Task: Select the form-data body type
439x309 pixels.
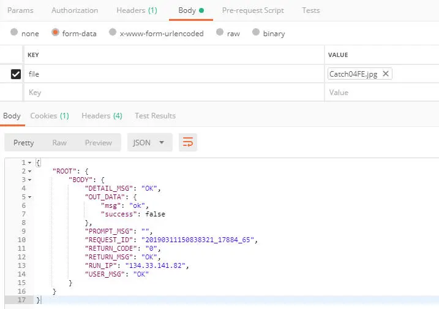Action: coord(56,32)
